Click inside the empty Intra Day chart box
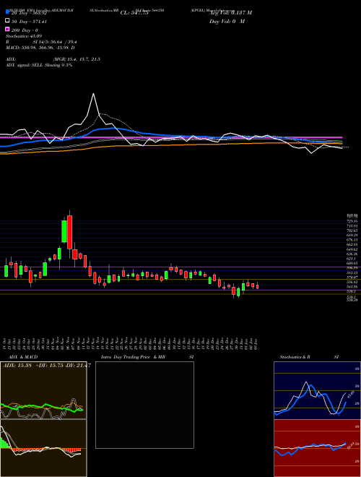This screenshot has height=477, width=361. pyautogui.click(x=144, y=405)
